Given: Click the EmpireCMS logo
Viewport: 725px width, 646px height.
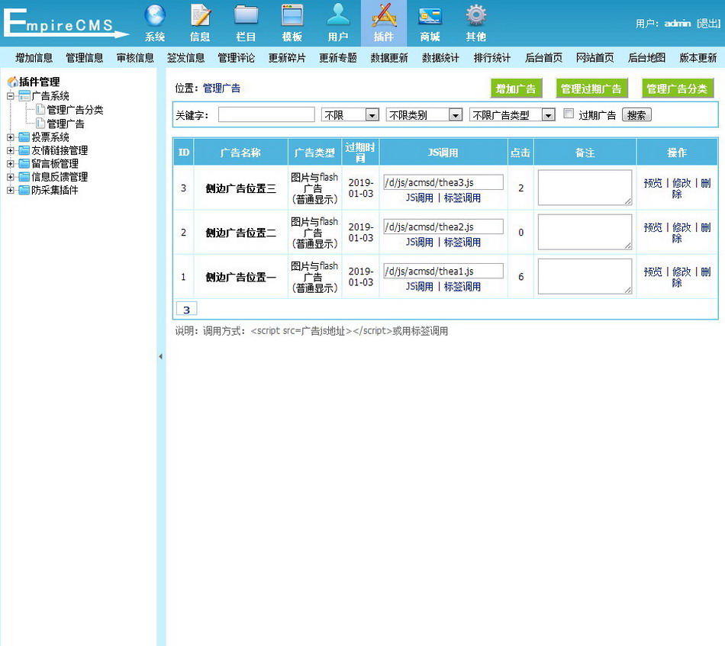Looking at the screenshot, I should point(65,22).
